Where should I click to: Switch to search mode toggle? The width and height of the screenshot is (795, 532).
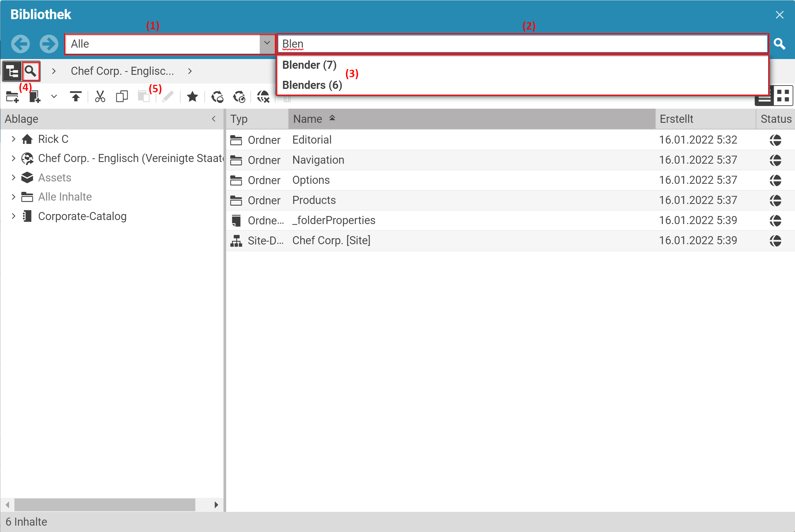[x=31, y=71]
